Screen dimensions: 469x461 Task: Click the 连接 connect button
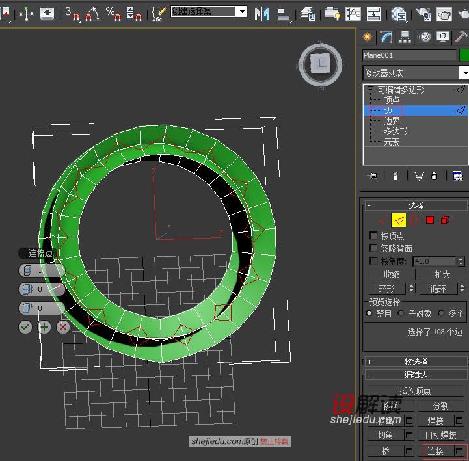tap(436, 451)
